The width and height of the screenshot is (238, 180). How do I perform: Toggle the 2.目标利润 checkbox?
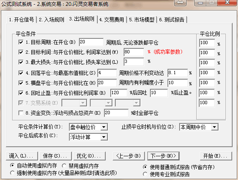click(21, 52)
